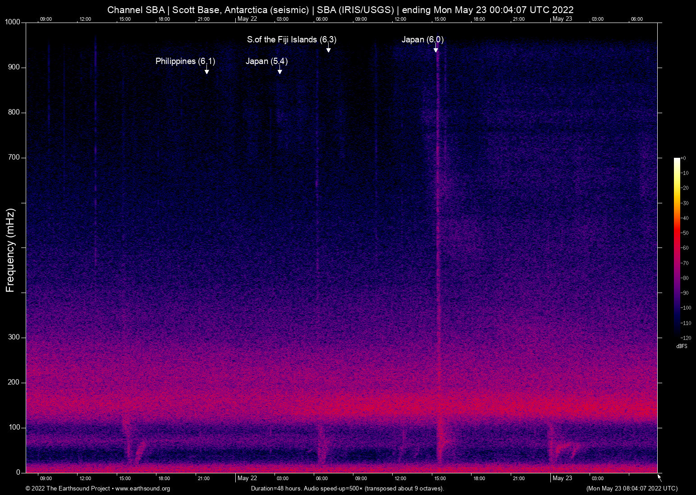Click the Japan (6.0) earthquake label

[x=423, y=40]
